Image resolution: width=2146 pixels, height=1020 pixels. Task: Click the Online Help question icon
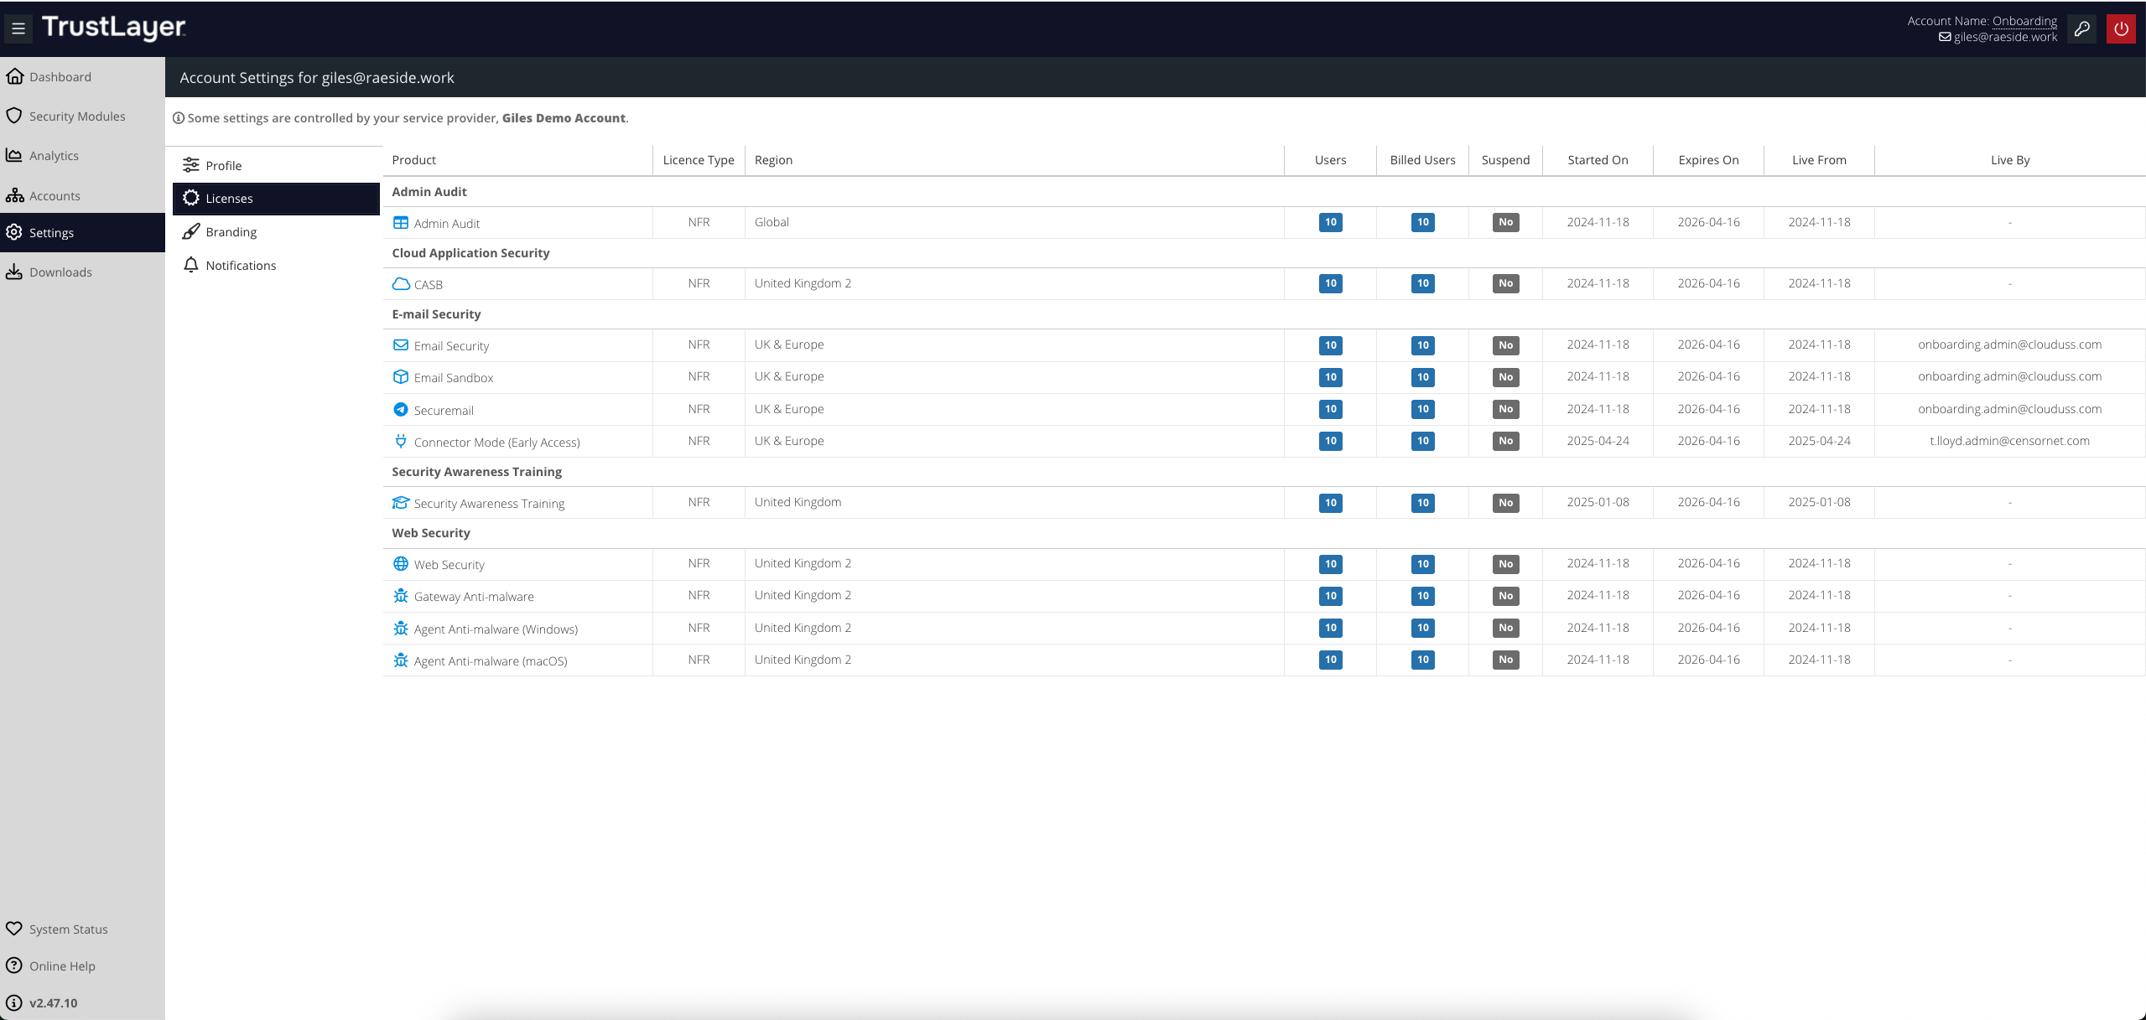(x=14, y=966)
